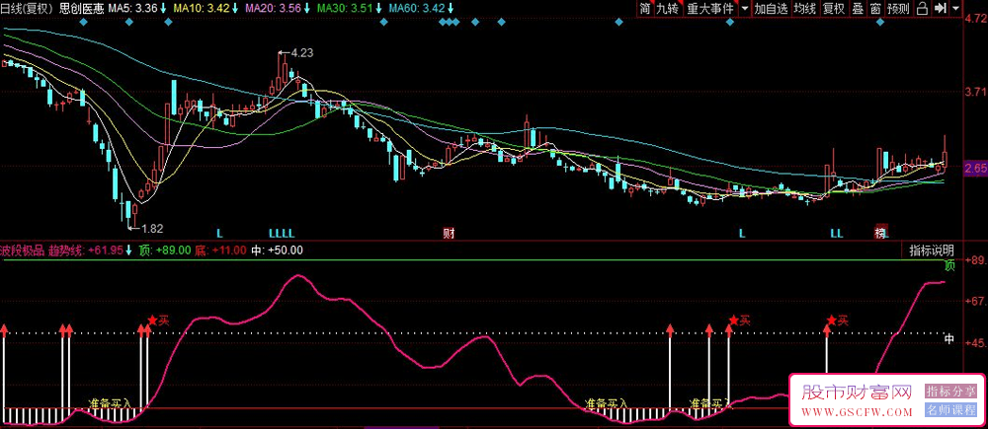Click the 底: +11.00 readout
This screenshot has height=429, width=988.
click(220, 250)
